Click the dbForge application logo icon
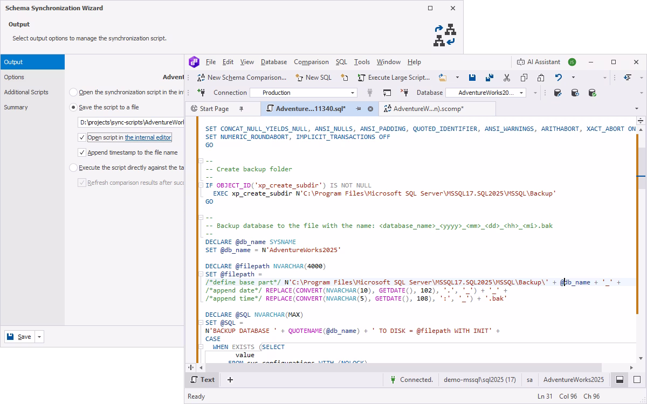The width and height of the screenshot is (647, 404). click(194, 62)
